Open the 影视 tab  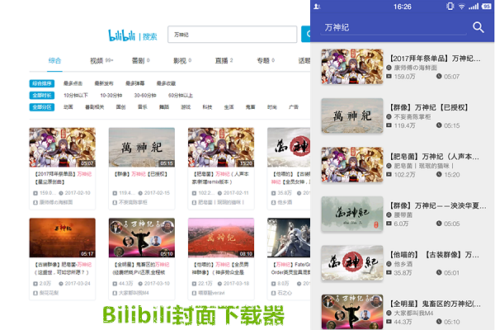pyautogui.click(x=182, y=60)
